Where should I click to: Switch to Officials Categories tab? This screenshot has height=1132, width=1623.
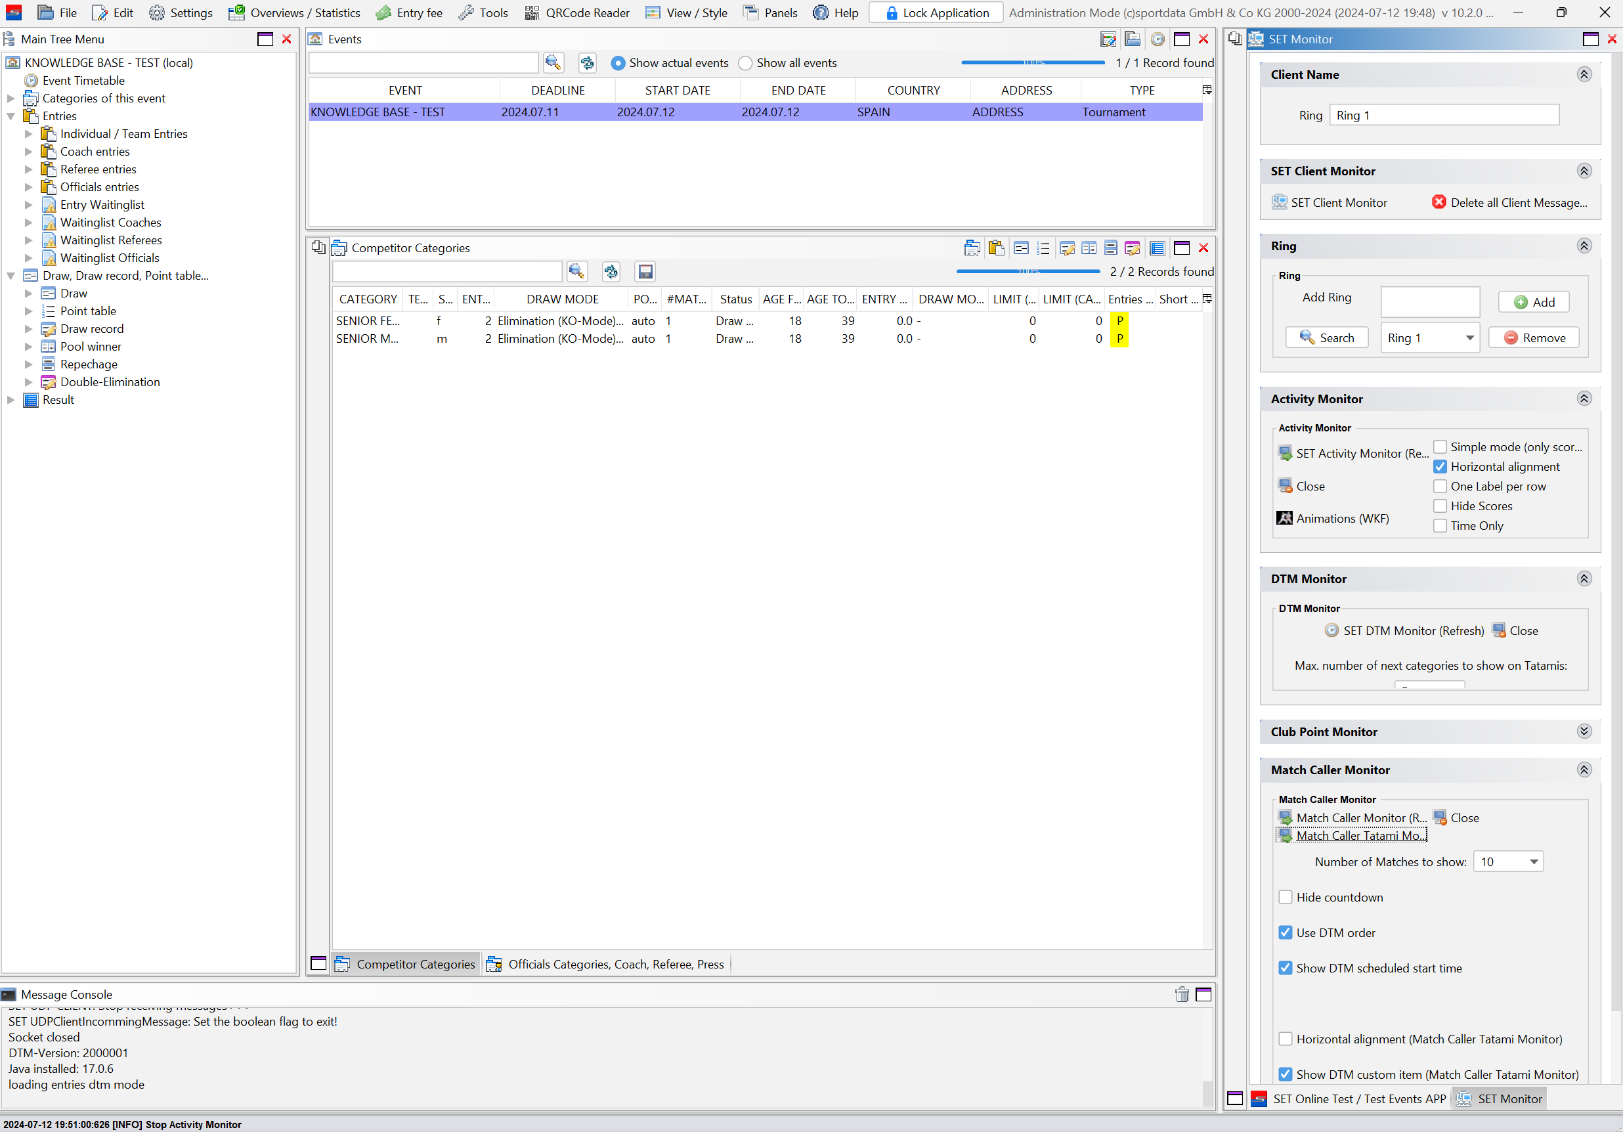tap(607, 965)
